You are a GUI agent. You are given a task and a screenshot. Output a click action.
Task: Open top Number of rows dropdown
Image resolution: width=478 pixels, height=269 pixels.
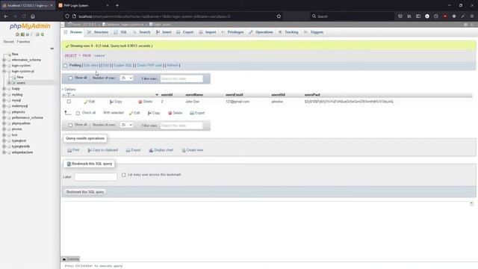(x=126, y=78)
